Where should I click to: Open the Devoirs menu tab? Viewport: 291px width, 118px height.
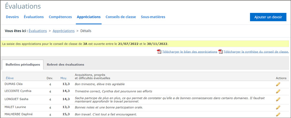click(12, 17)
